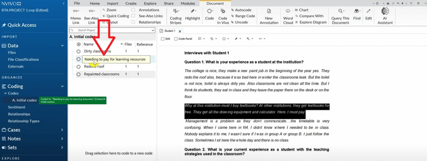Screen dimensions: 427x161
Task: Open Externals in the sidebar
Action: [16, 66]
